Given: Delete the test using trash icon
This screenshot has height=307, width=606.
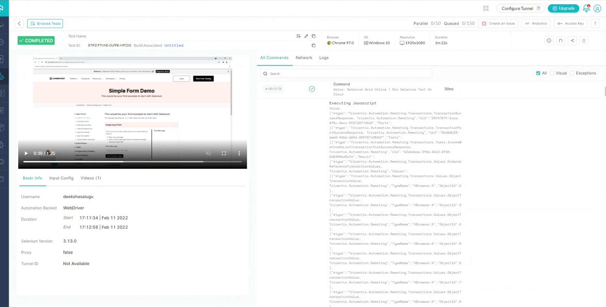Looking at the screenshot, I should (584, 41).
